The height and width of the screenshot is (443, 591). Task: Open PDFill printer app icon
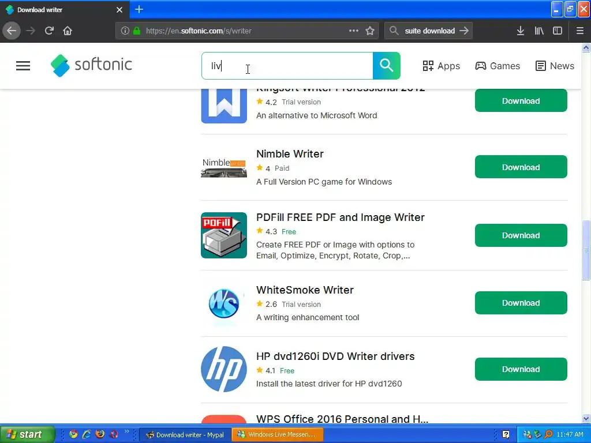tap(224, 235)
